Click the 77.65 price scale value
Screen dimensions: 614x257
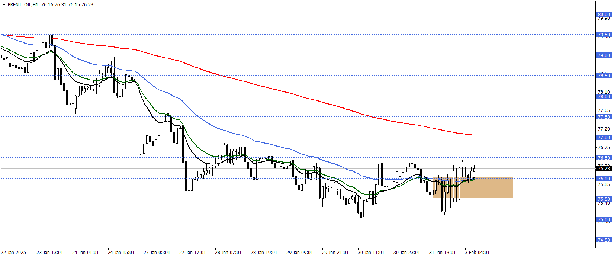604,110
